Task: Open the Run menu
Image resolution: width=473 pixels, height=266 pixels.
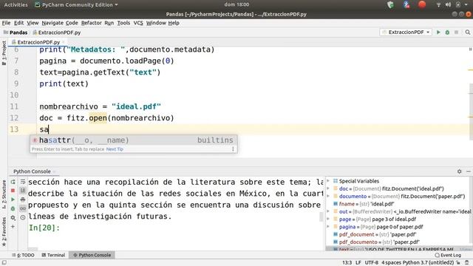Action: [109, 23]
